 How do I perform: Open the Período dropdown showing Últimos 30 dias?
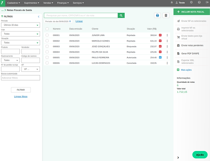(20, 25)
